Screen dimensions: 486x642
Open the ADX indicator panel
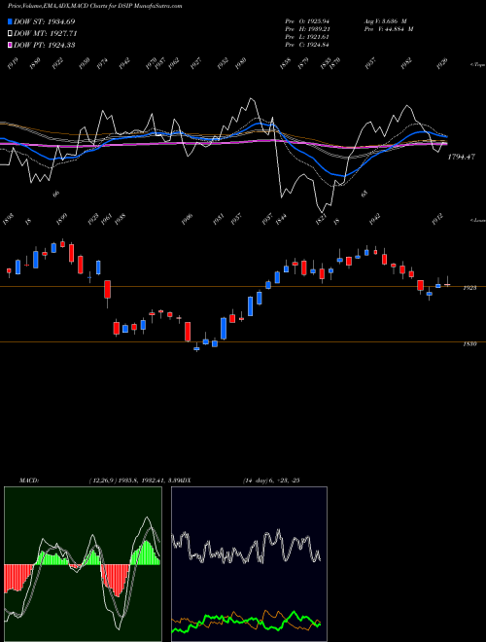(249, 564)
